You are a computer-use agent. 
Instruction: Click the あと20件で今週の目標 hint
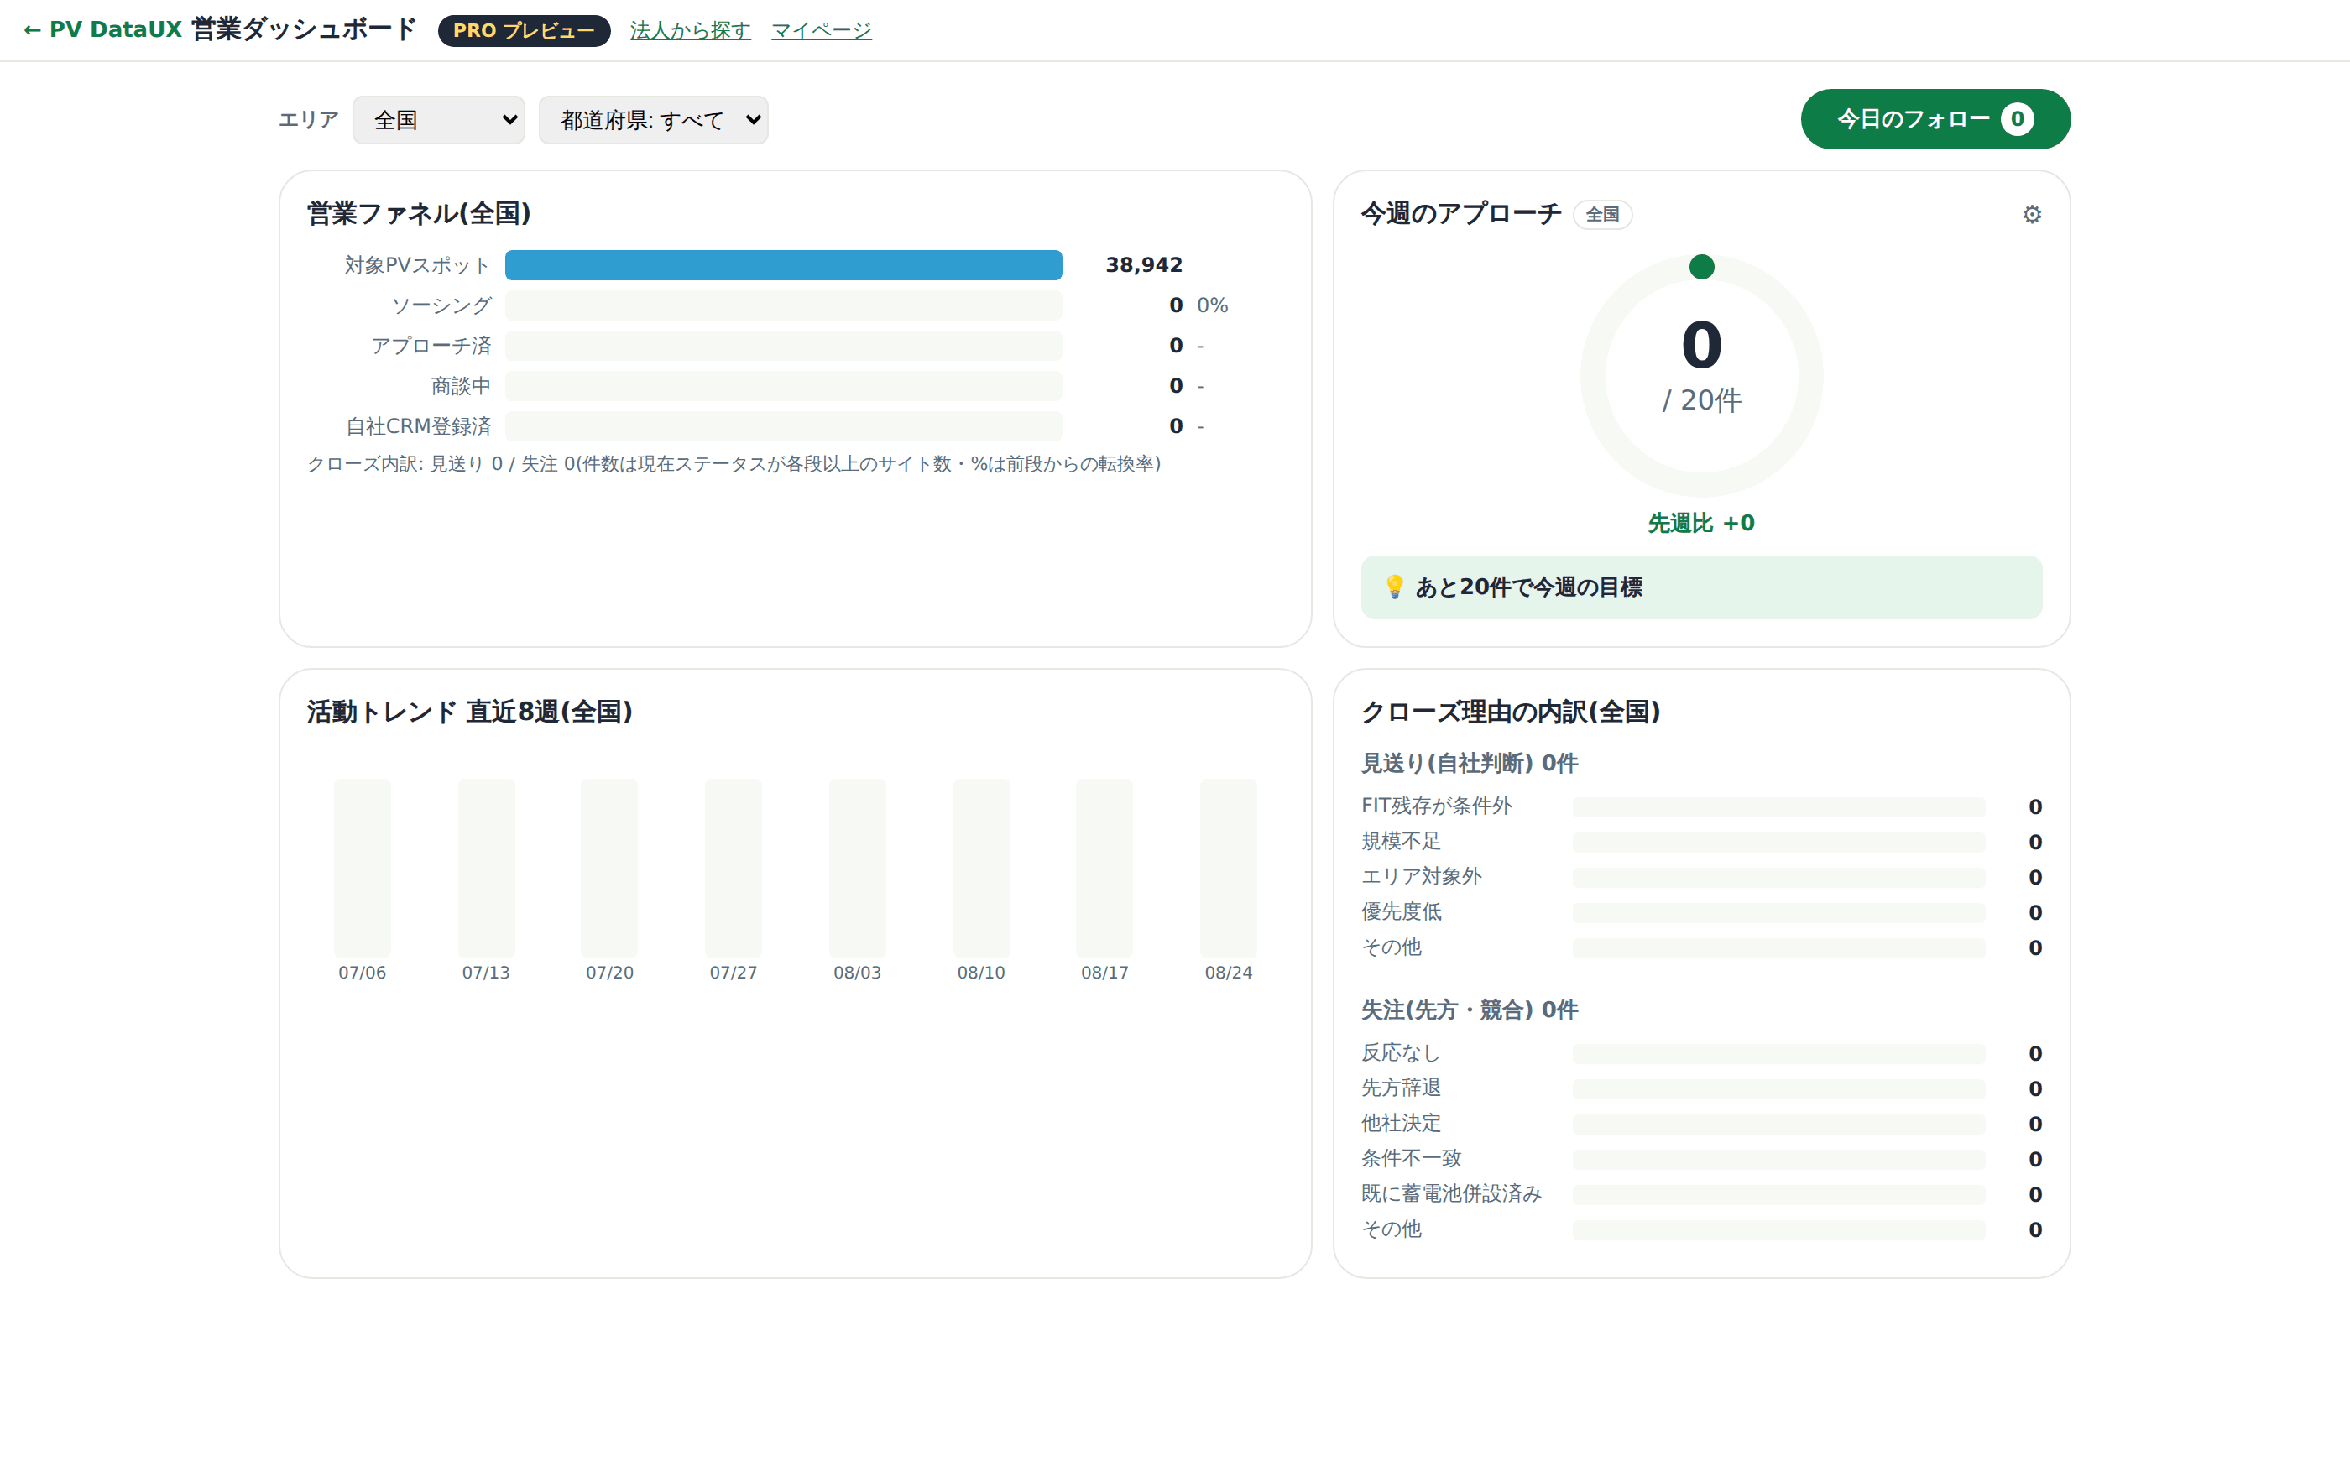coord(1701,587)
